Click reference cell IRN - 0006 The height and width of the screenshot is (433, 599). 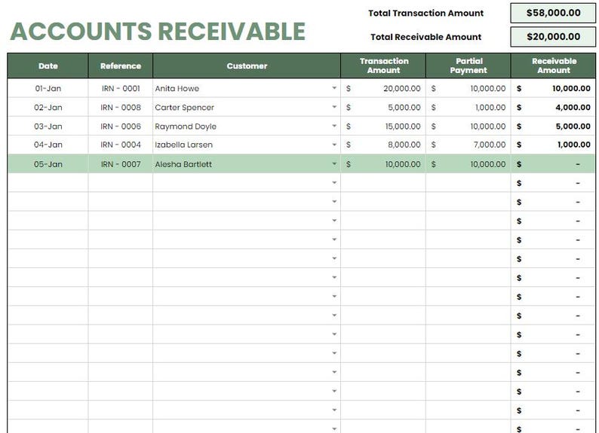tap(121, 127)
